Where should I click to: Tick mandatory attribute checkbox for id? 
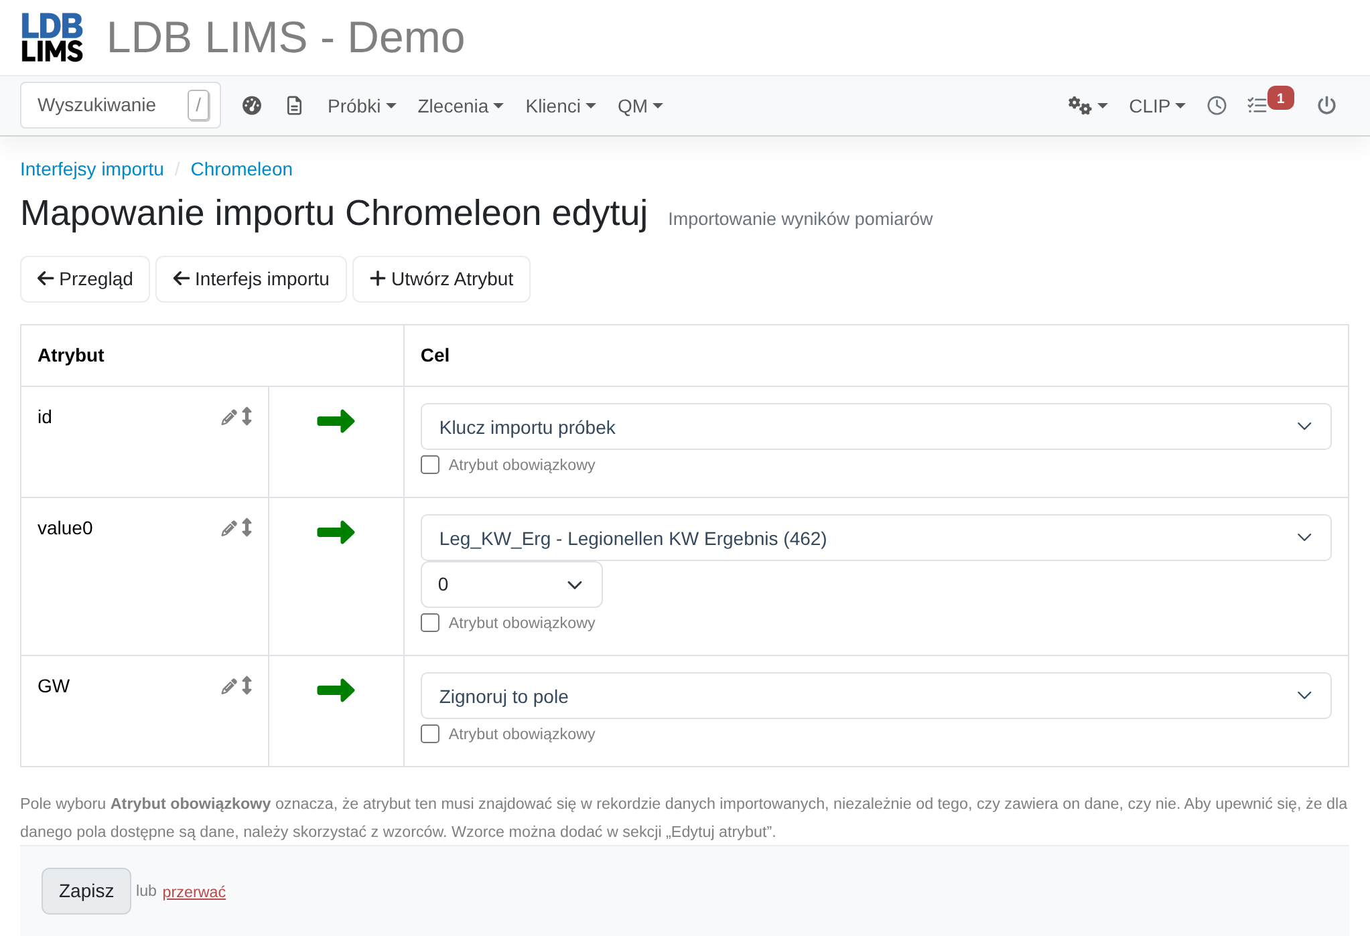tap(430, 465)
